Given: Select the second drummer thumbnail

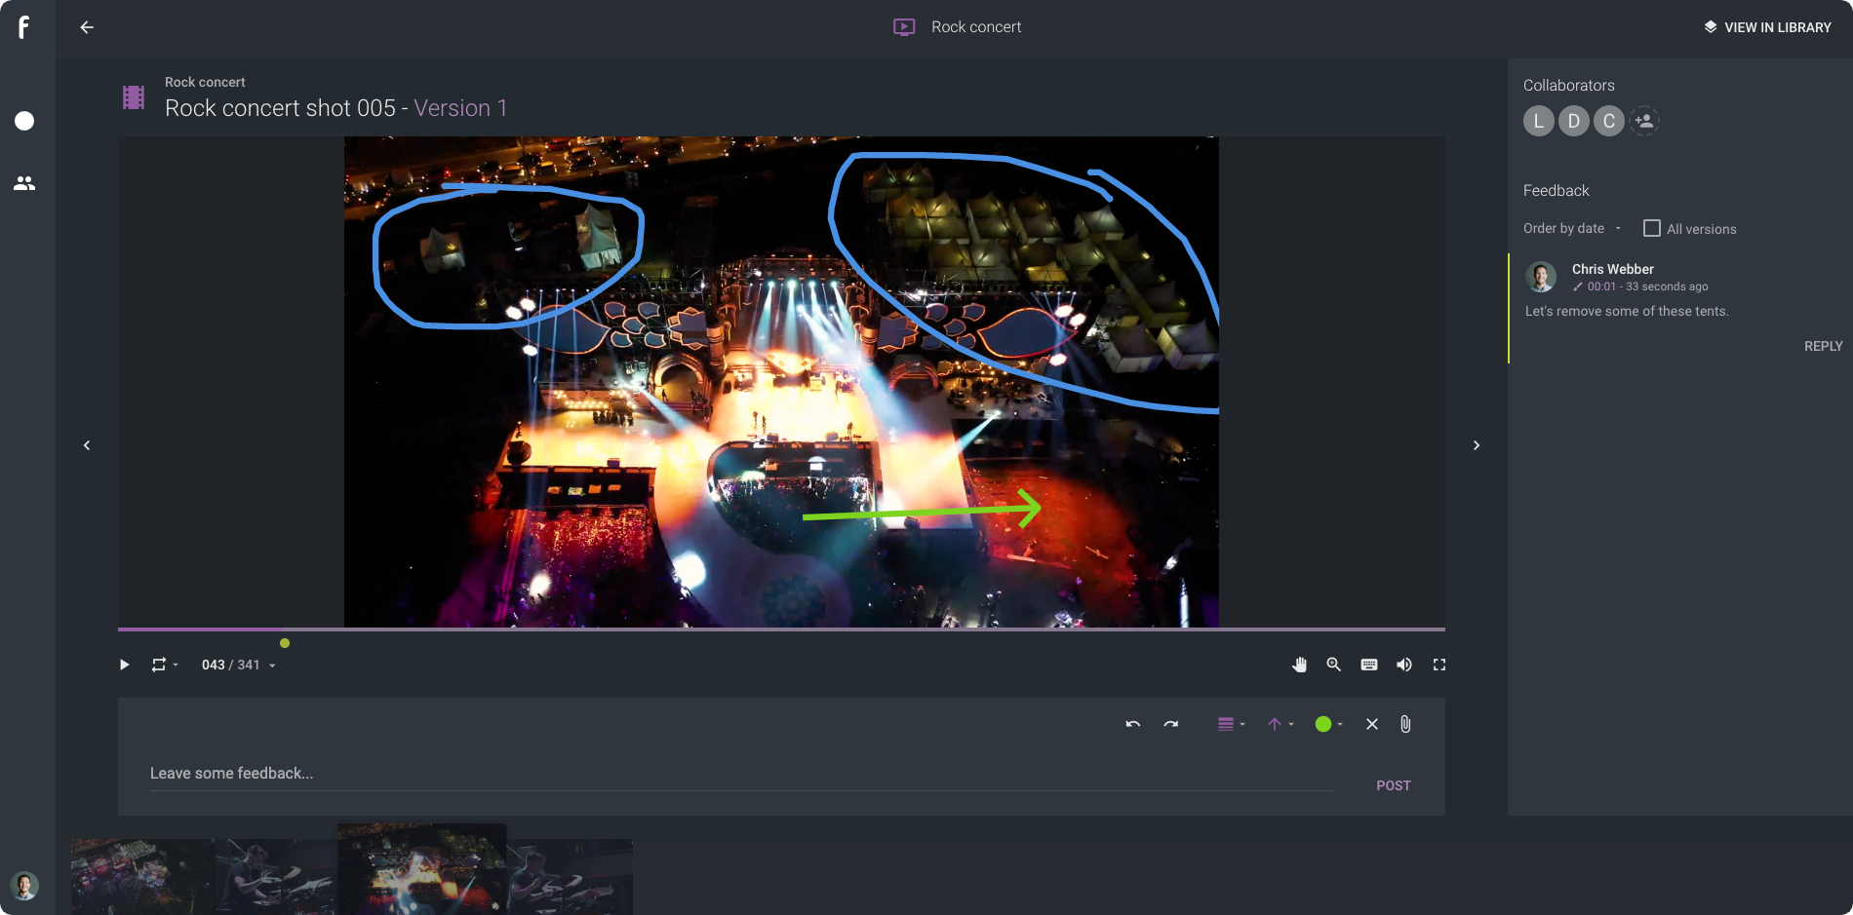Looking at the screenshot, I should (276, 876).
